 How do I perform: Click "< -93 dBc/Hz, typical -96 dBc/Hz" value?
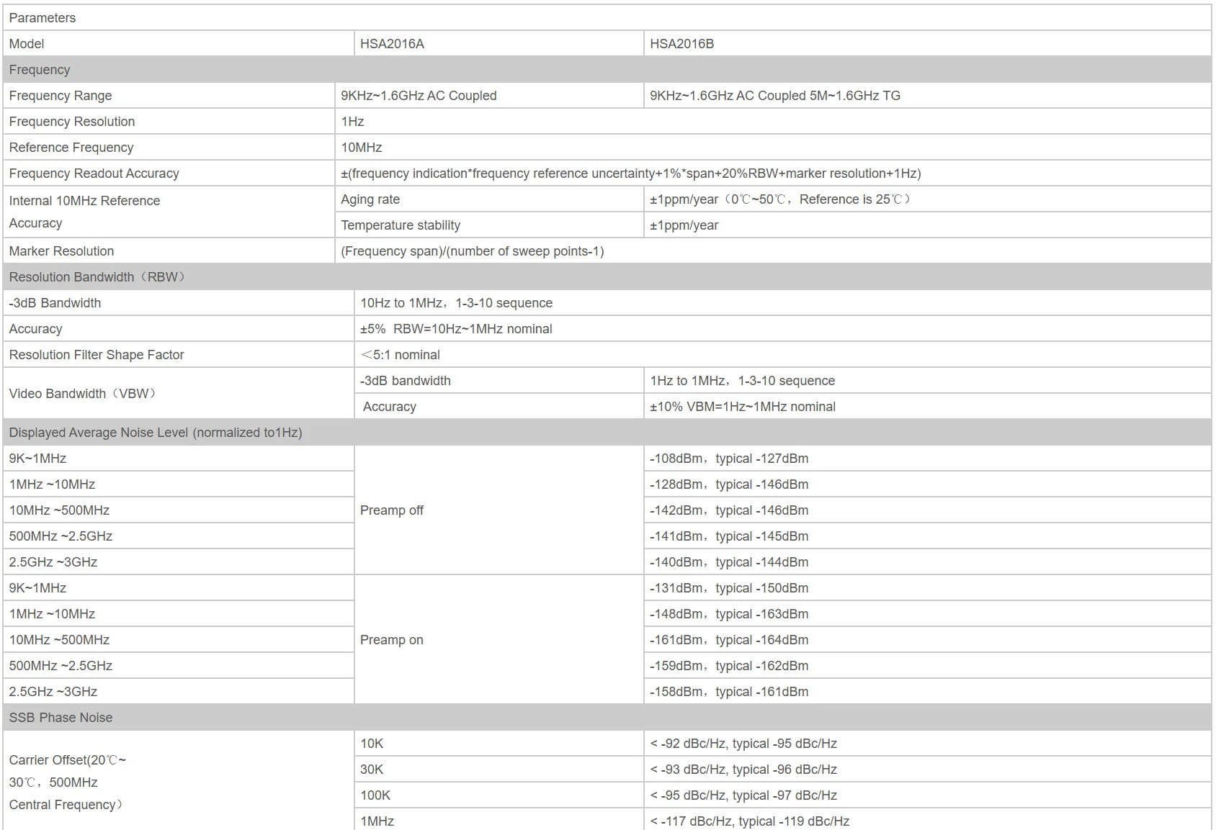[743, 770]
